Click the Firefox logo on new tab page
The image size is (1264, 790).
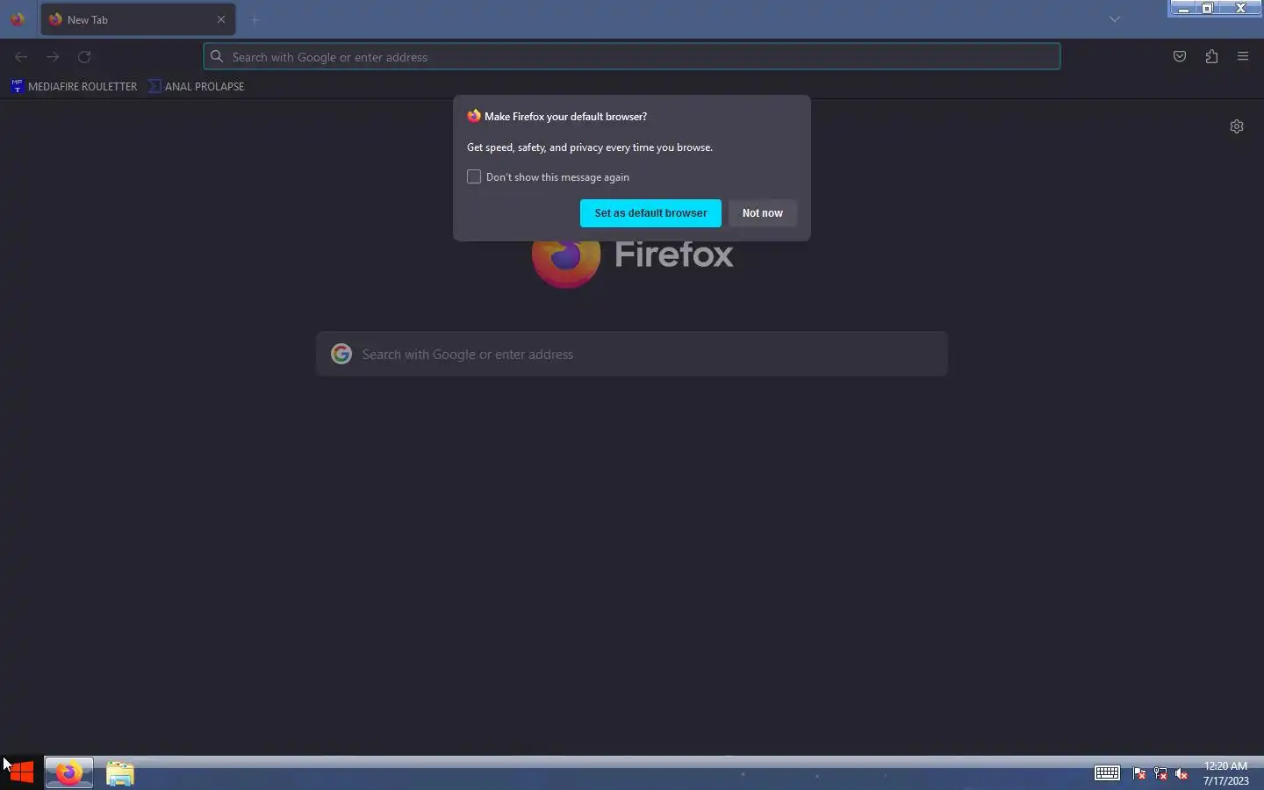[x=566, y=255]
